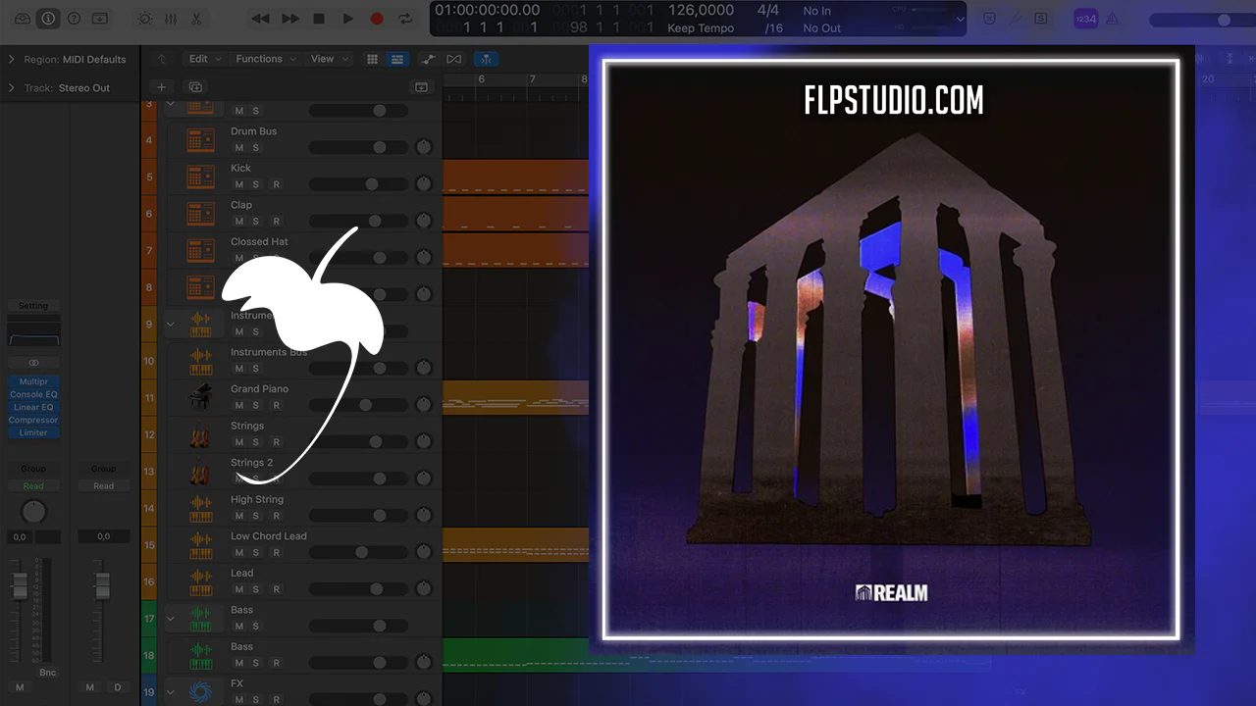The image size is (1256, 706).
Task: Mute the Drum Bus track
Action: tap(238, 148)
